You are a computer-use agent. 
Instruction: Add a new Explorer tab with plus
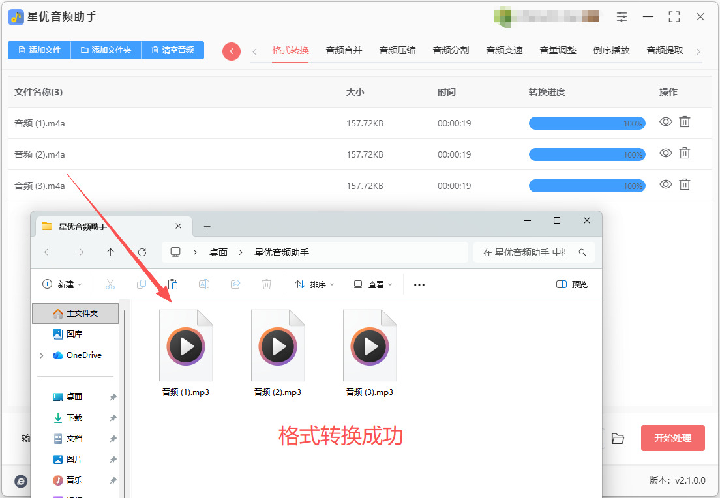207,226
